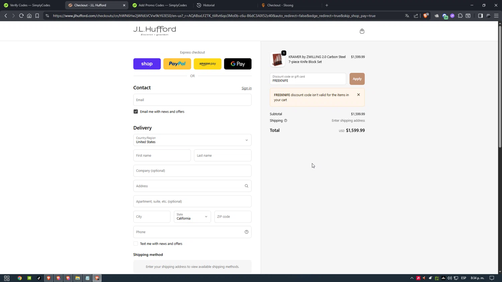Click the share page icon
This screenshot has height=282, width=502.
(x=416, y=16)
